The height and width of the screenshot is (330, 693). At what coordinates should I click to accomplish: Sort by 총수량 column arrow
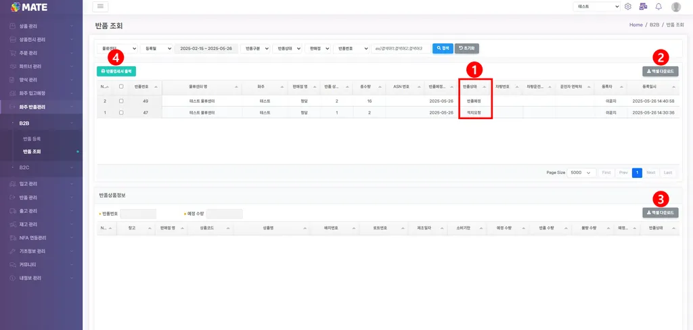[379, 87]
